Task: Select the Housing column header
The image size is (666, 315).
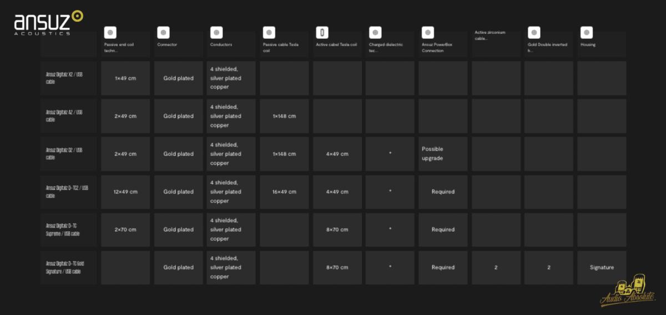Action: coord(588,45)
